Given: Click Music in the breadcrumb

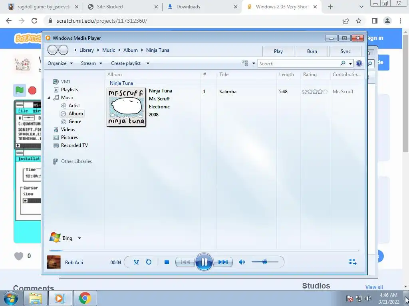Looking at the screenshot, I should tap(109, 50).
